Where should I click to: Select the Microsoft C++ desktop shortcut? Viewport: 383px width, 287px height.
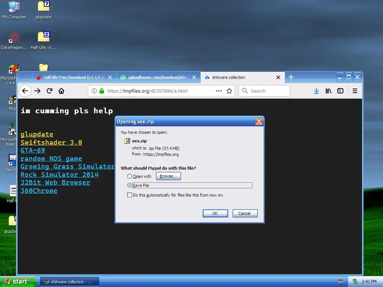click(10, 75)
